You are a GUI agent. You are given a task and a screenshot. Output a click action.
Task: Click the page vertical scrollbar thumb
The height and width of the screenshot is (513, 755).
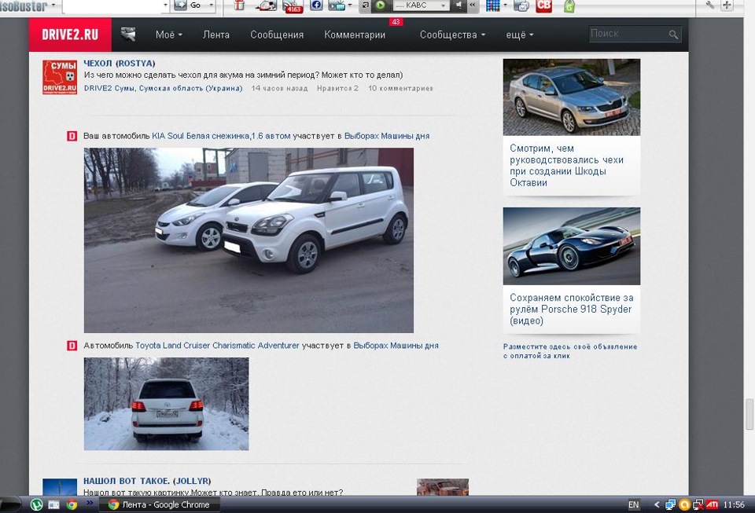[x=749, y=414]
